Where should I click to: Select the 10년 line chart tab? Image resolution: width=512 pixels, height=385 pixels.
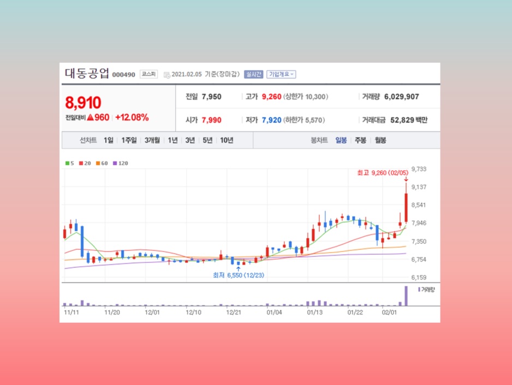click(x=227, y=140)
